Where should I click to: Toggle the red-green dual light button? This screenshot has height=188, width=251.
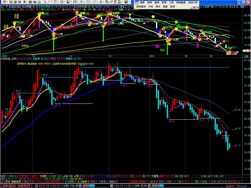(x=30, y=2)
